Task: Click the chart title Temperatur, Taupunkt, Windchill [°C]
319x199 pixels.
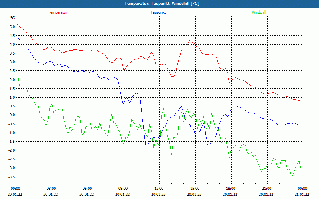Action: coord(162,4)
